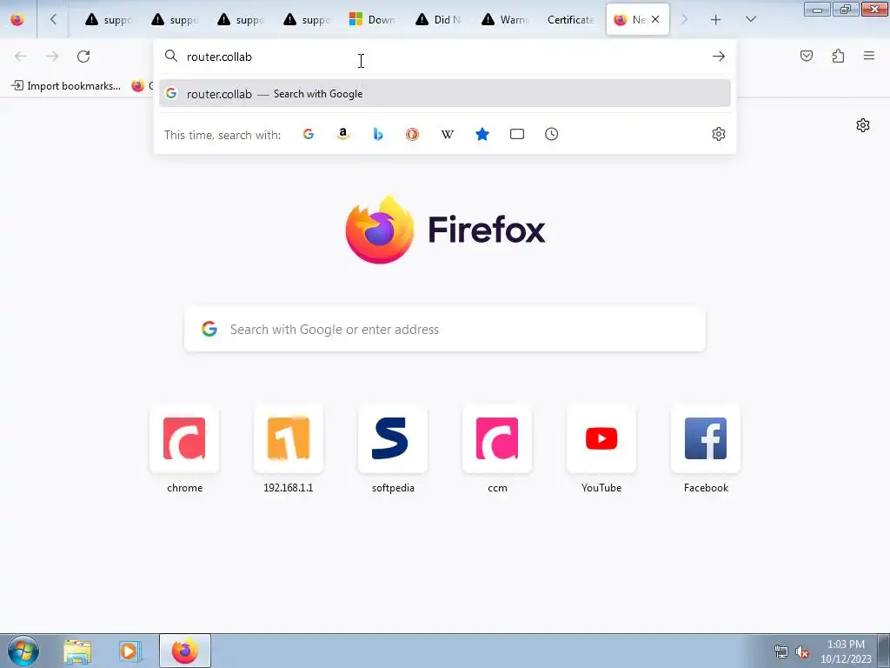Click the Go arrow in the address bar

[x=719, y=57]
